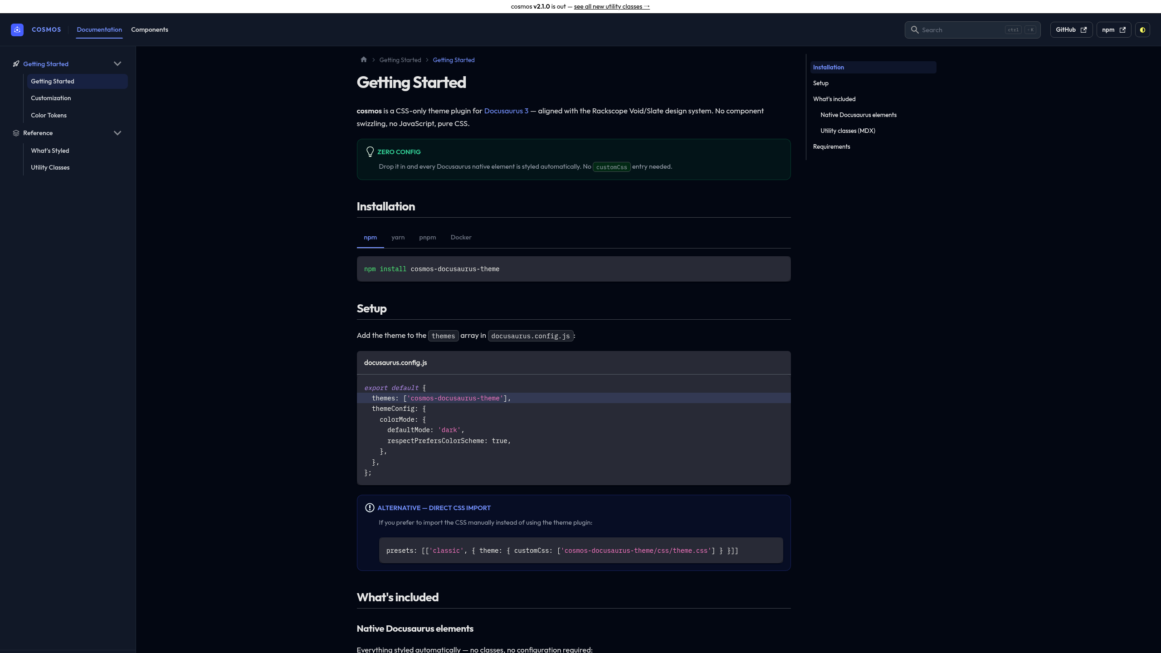Click the home icon in the breadcrumb
This screenshot has height=653, width=1161.
(364, 59)
